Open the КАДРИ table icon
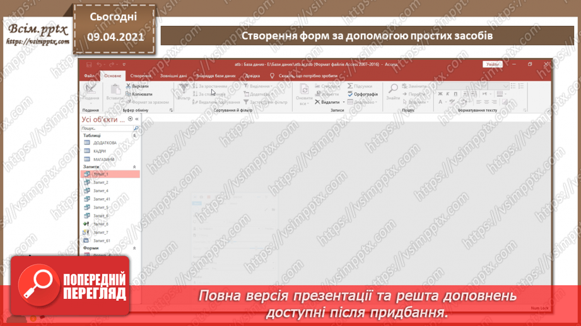 (x=87, y=151)
